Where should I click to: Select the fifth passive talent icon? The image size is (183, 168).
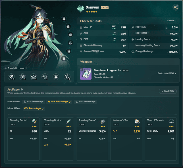56,77
